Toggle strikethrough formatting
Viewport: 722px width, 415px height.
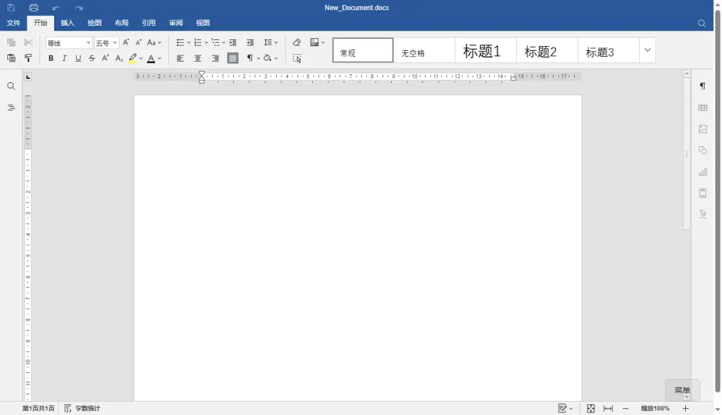click(x=92, y=58)
